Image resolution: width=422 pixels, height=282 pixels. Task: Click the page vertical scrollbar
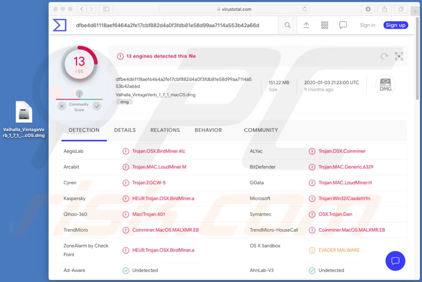point(418,58)
